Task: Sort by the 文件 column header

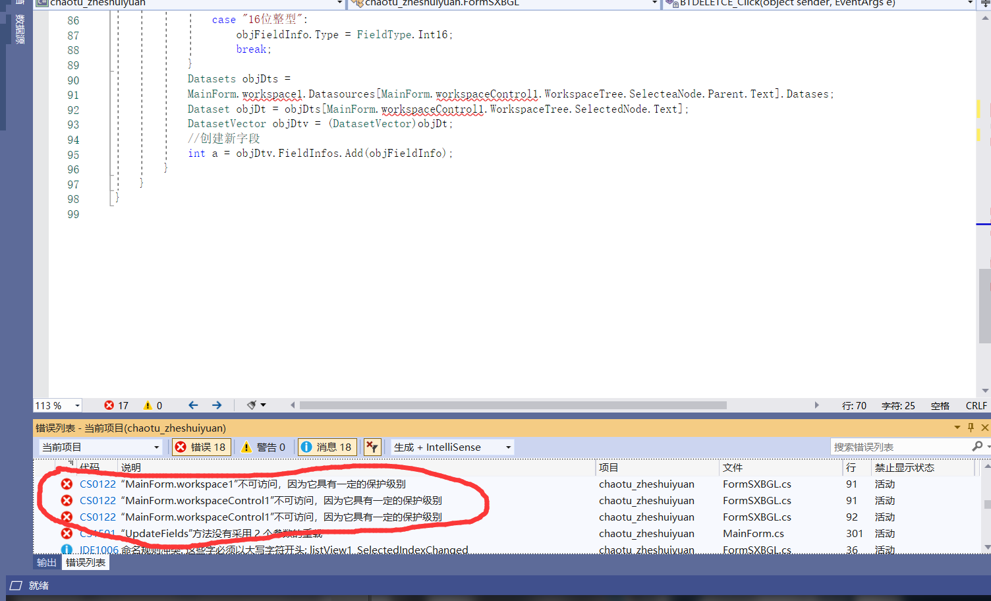Action: click(781, 467)
